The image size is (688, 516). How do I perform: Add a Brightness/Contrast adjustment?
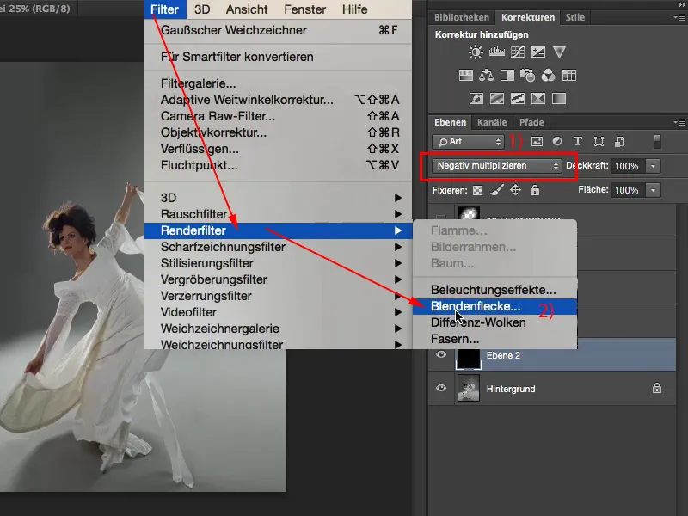[x=476, y=52]
